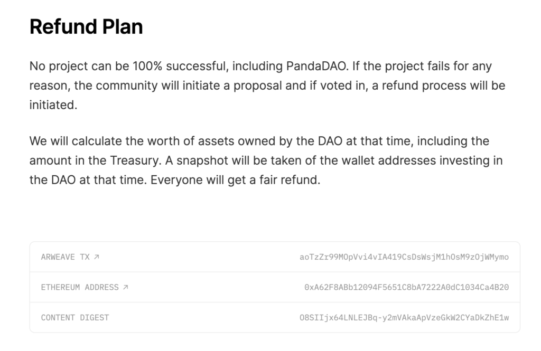Click the CONTENT DIGEST label
Image resolution: width=541 pixels, height=351 pixels.
point(75,318)
